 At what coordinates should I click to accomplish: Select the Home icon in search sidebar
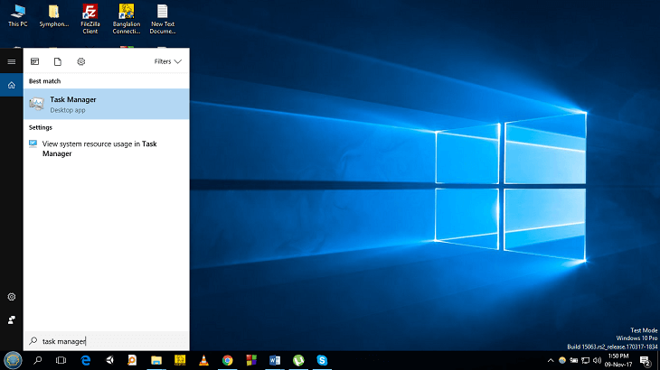[11, 86]
